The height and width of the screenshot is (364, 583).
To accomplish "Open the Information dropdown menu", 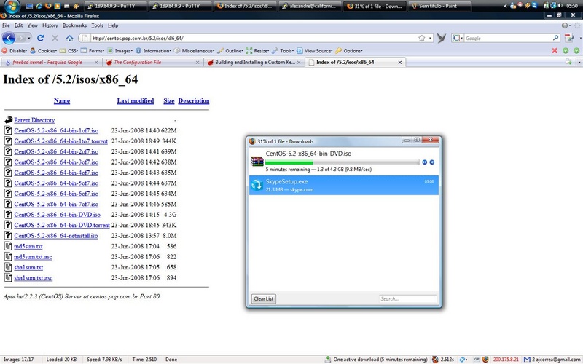I will point(153,51).
